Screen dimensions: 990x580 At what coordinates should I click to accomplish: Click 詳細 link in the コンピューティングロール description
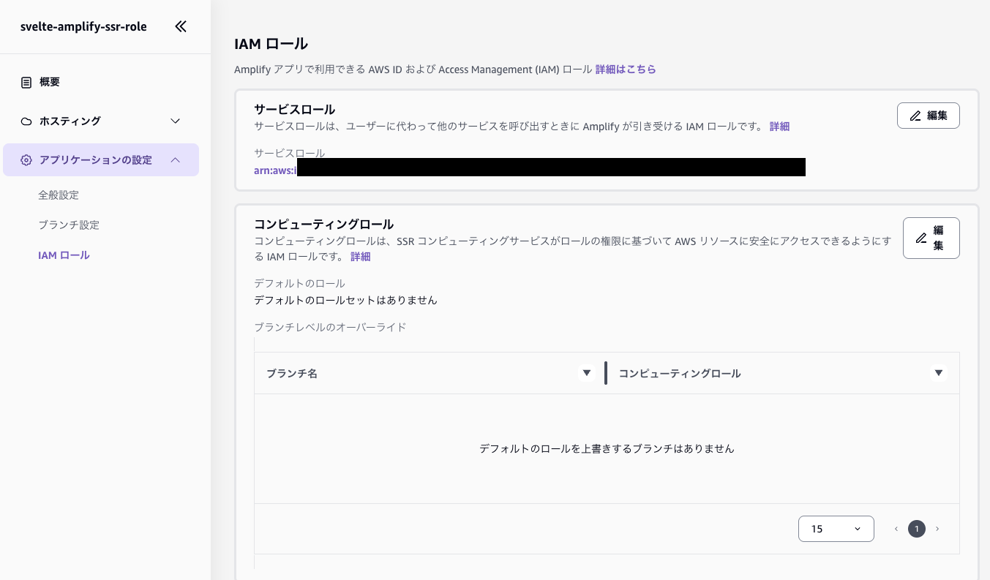click(x=361, y=256)
